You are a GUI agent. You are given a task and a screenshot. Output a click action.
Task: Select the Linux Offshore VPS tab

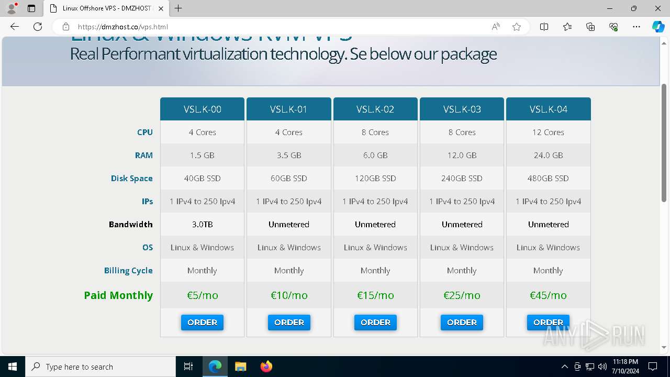click(106, 8)
